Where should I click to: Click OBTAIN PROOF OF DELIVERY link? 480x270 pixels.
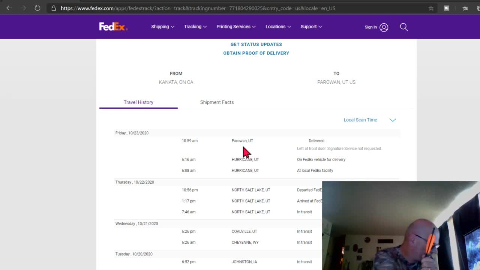256,53
